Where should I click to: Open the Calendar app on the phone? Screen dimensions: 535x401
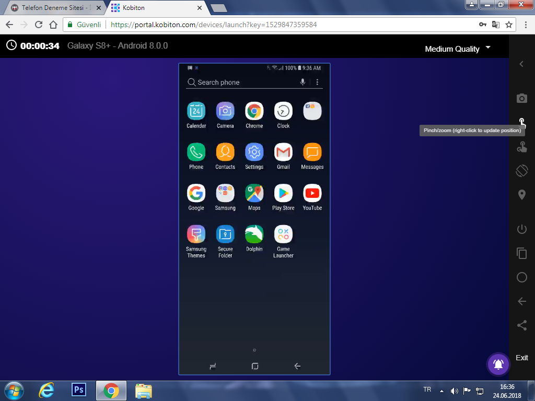point(196,111)
